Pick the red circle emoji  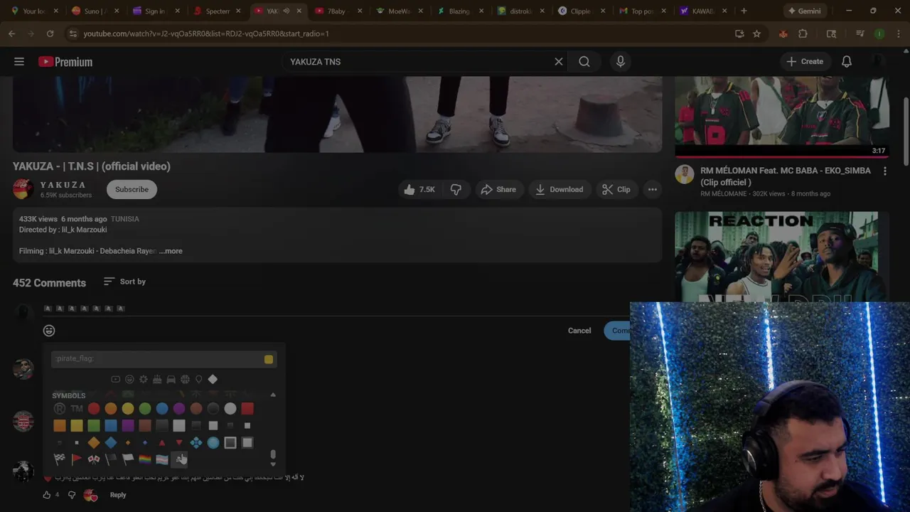coord(94,409)
